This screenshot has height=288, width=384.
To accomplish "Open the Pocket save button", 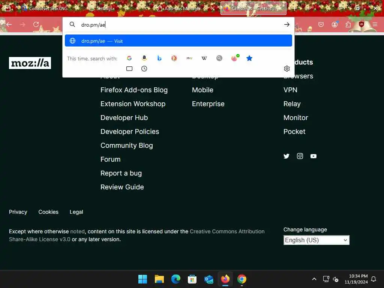I will click(321, 24).
